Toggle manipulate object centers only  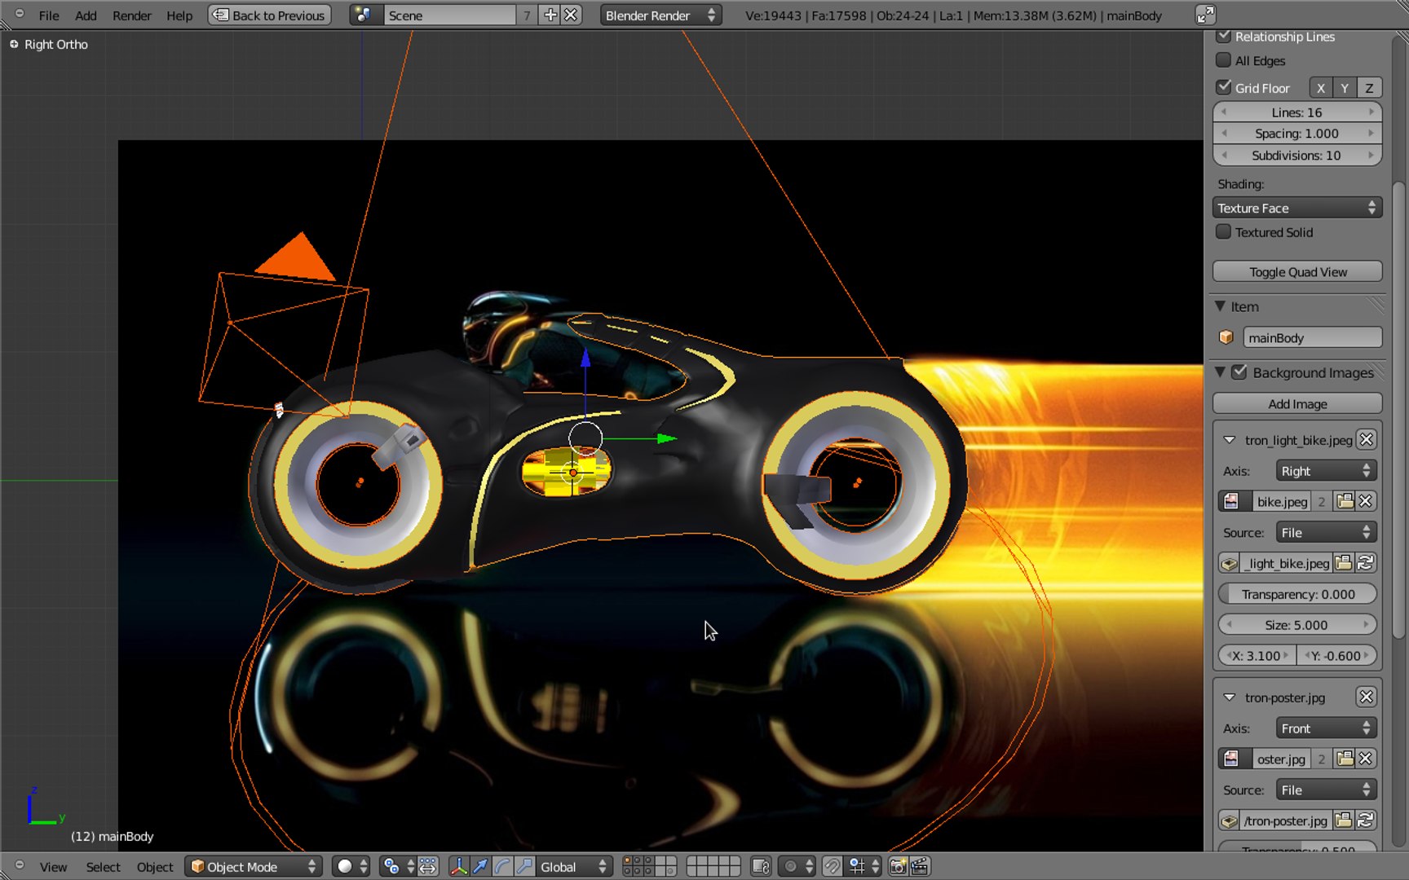[x=429, y=866]
